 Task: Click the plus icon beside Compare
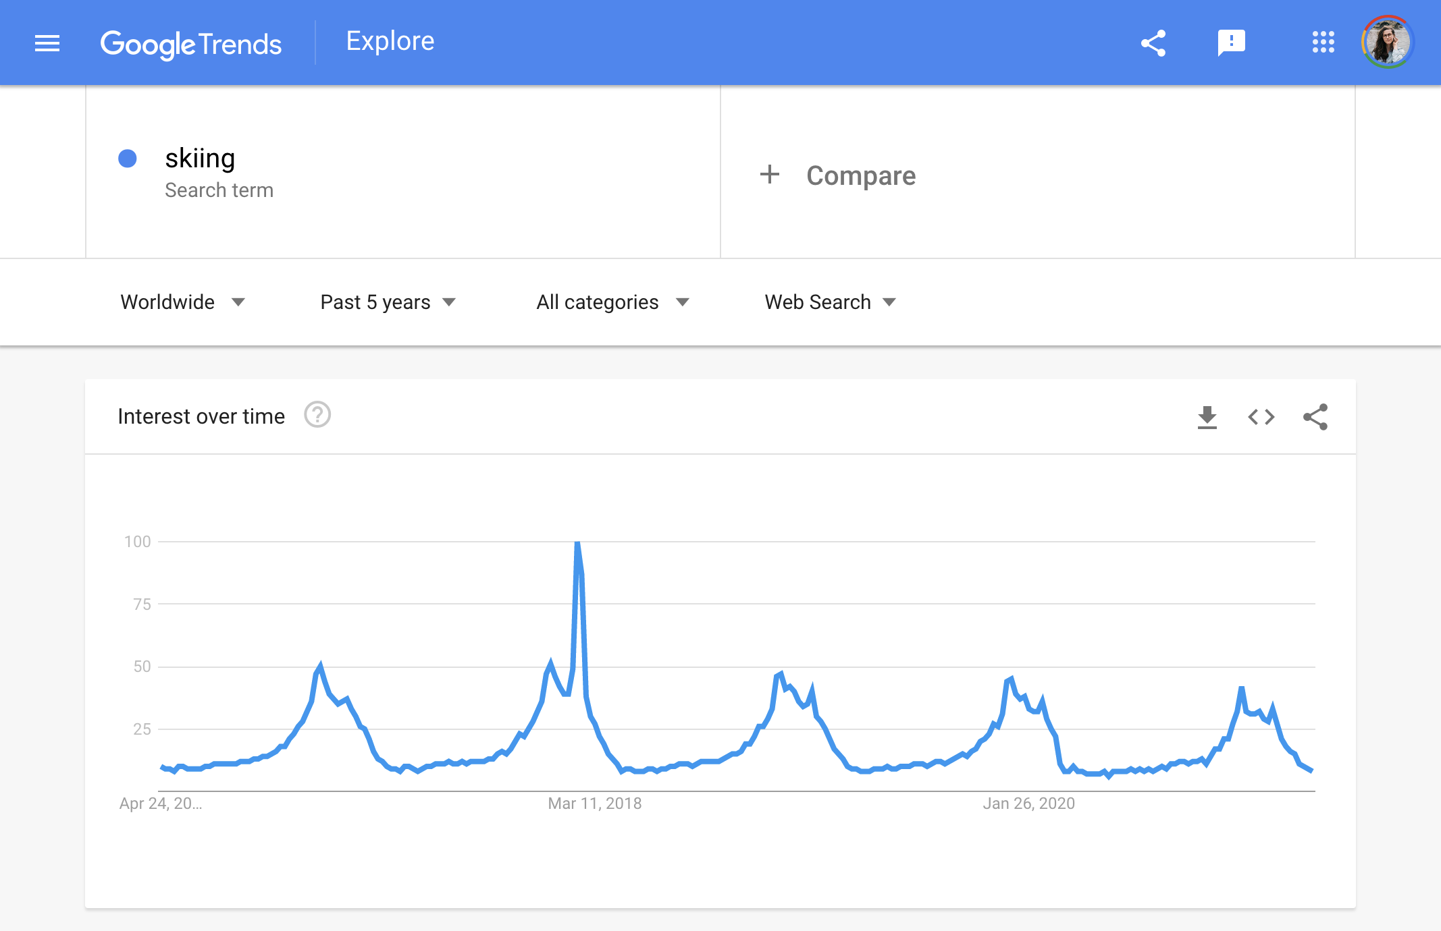[x=769, y=175]
